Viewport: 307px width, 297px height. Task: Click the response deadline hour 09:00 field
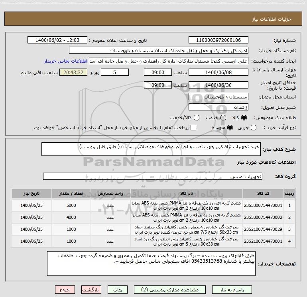(158, 73)
